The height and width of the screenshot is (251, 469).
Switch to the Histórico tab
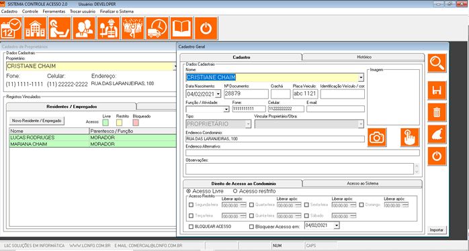point(364,57)
